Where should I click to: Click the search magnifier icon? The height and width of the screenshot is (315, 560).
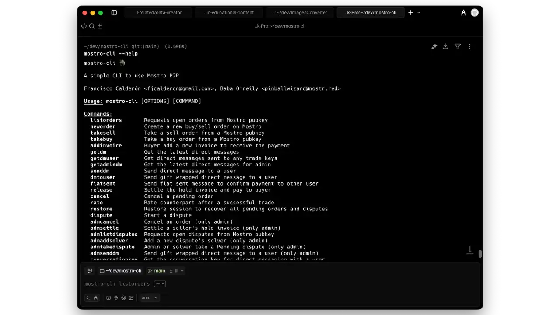(x=92, y=26)
